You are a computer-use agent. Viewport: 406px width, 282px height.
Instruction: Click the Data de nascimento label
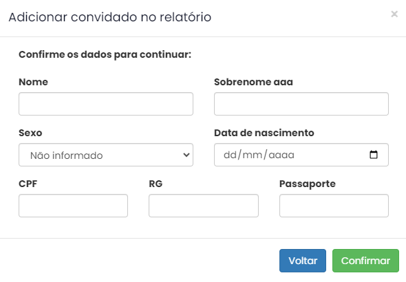coord(264,133)
